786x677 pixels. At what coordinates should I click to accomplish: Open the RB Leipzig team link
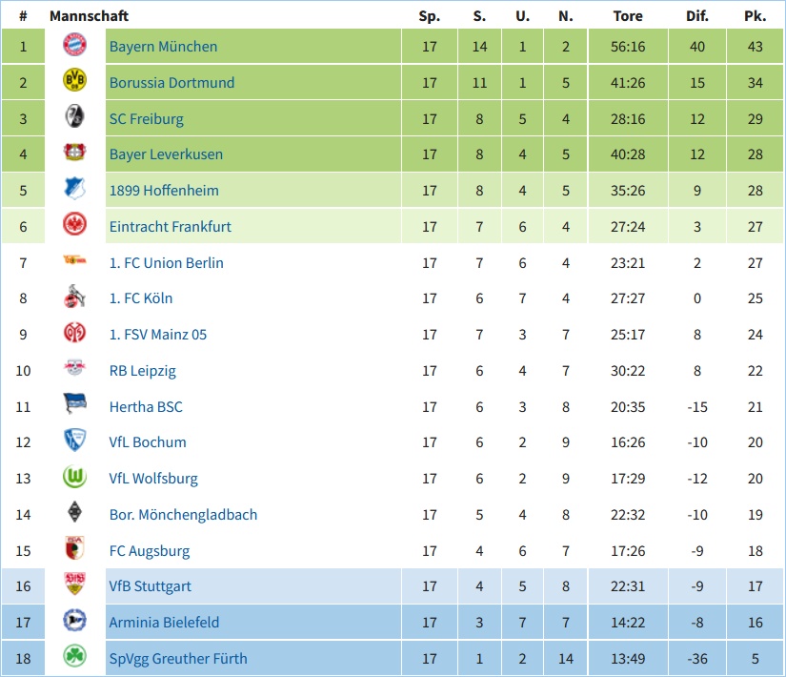click(143, 370)
